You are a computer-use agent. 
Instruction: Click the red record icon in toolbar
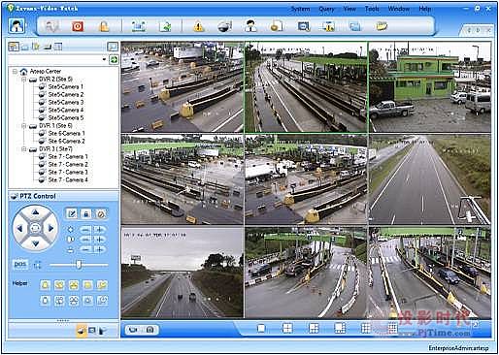(78, 26)
